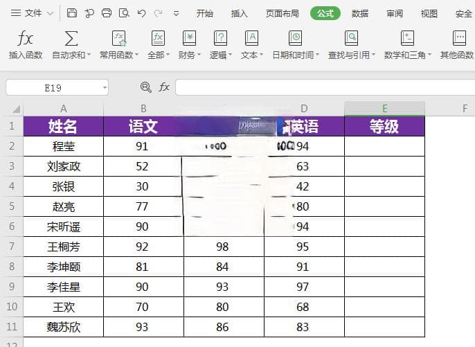Image resolution: width=475 pixels, height=347 pixels.
Task: Click 魏苏欣's score 86
Action: tap(224, 327)
